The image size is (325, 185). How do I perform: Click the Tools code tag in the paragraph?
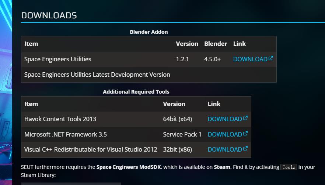click(x=289, y=167)
